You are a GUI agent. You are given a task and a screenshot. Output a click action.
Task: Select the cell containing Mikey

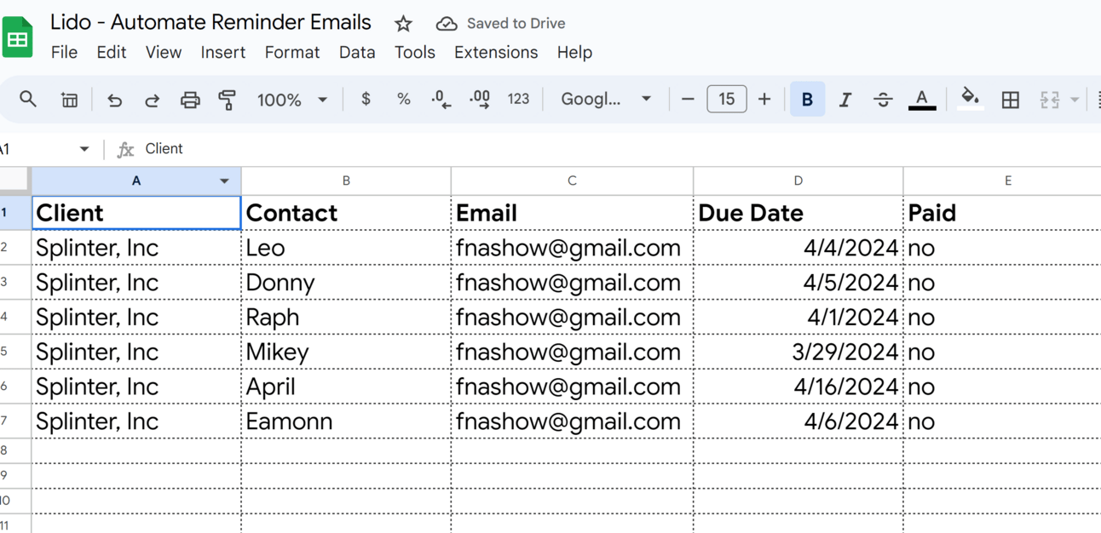pos(346,352)
